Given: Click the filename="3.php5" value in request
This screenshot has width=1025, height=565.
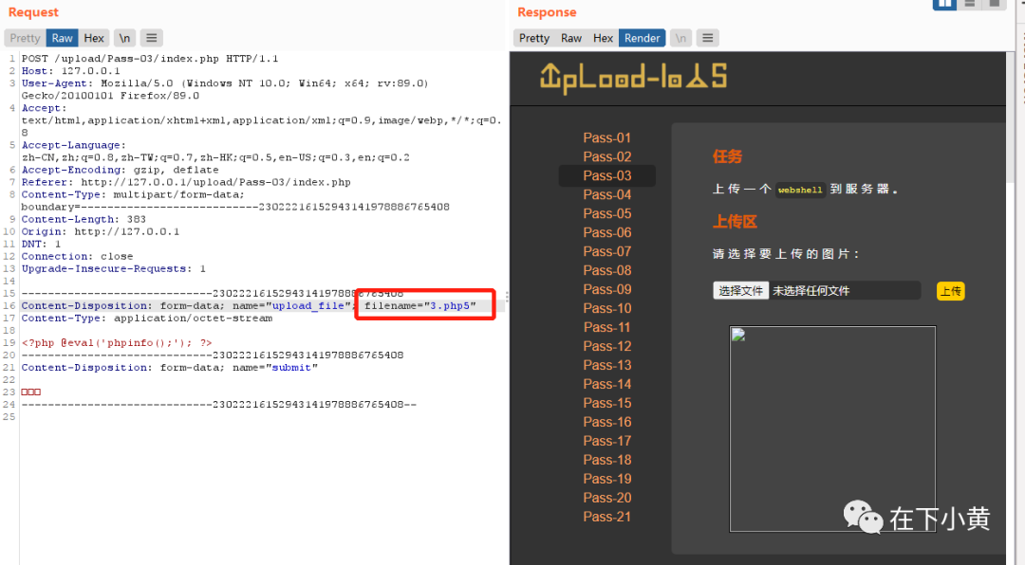Looking at the screenshot, I should tap(420, 305).
